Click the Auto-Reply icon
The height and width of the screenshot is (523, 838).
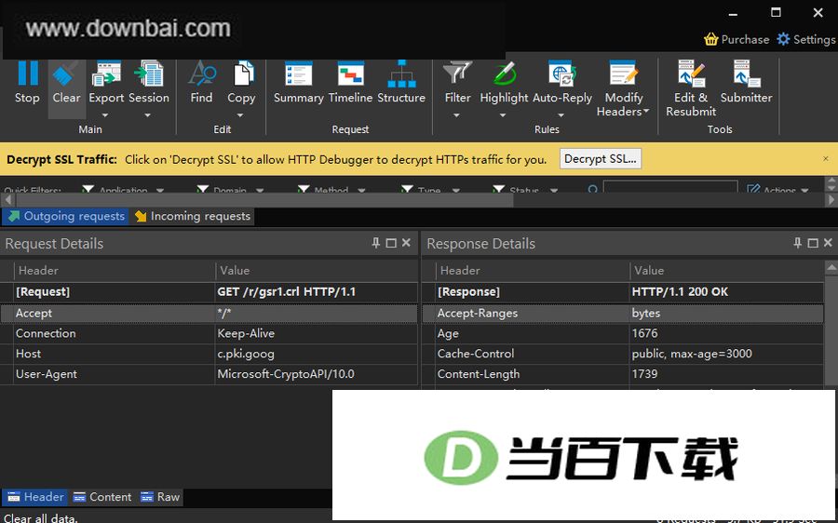coord(562,74)
